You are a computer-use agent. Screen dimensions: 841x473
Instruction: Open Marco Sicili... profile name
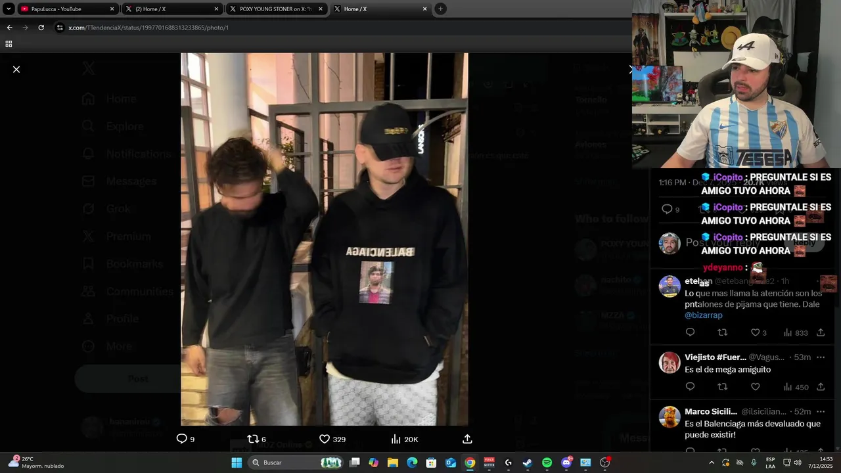pos(711,412)
